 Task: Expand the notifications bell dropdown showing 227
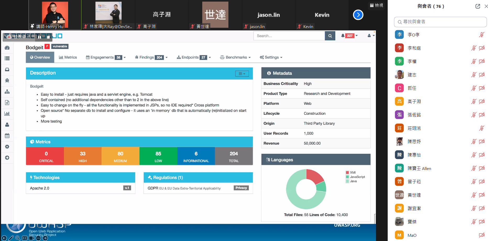pos(349,36)
